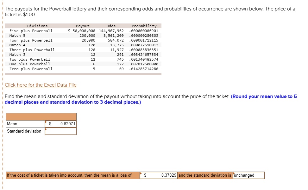The width and height of the screenshot is (308, 190).
Task: Open the Excel Data File link
Action: [41, 85]
